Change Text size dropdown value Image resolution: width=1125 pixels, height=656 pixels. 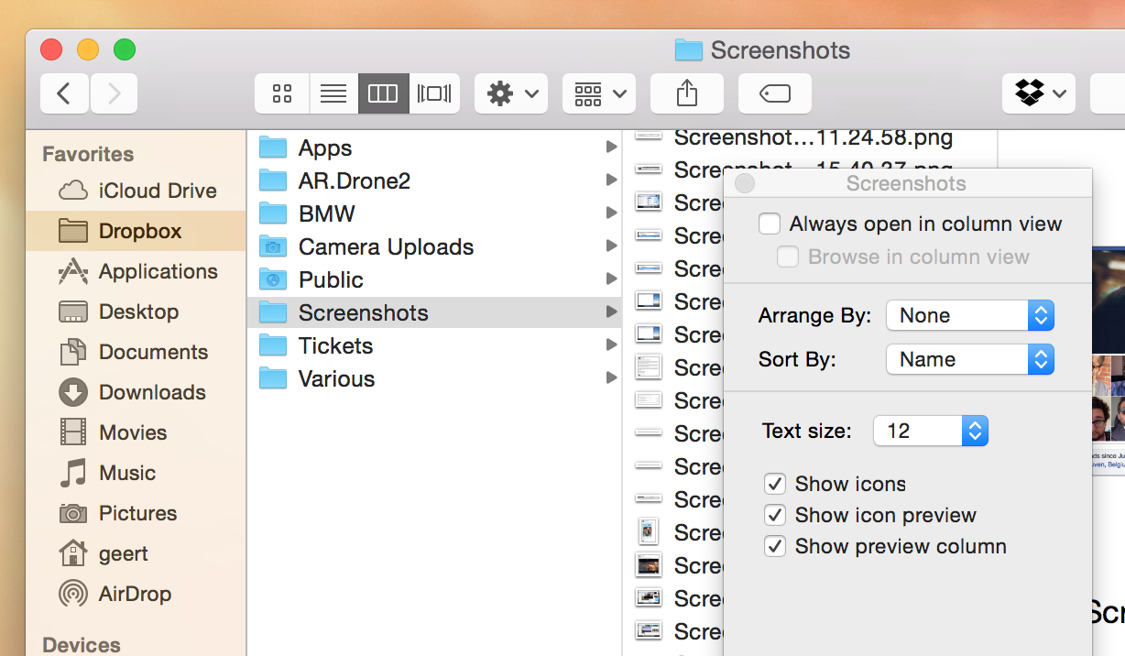click(x=930, y=431)
